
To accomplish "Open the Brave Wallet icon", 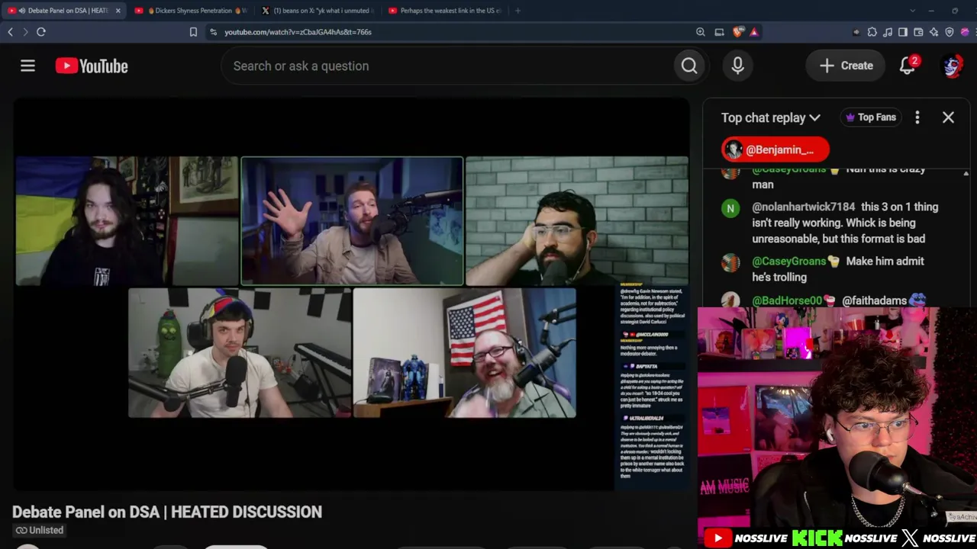I will 918,32.
